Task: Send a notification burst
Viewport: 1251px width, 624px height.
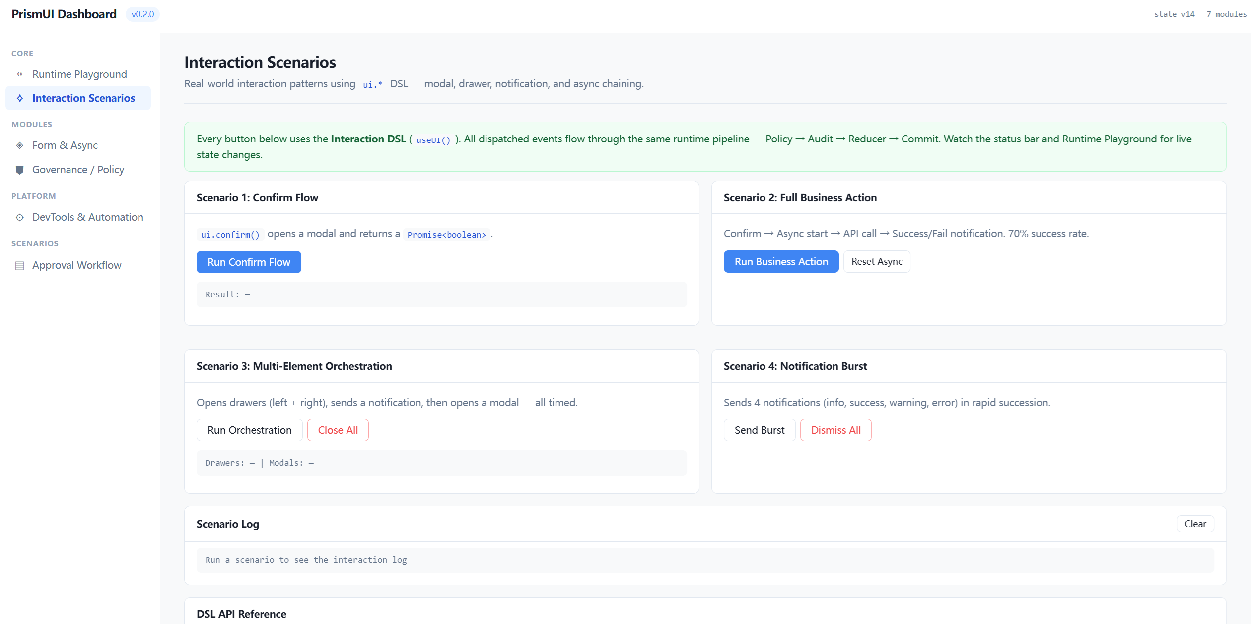Action: [759, 430]
